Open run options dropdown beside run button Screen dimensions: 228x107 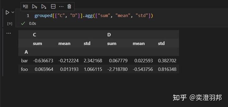13,12
